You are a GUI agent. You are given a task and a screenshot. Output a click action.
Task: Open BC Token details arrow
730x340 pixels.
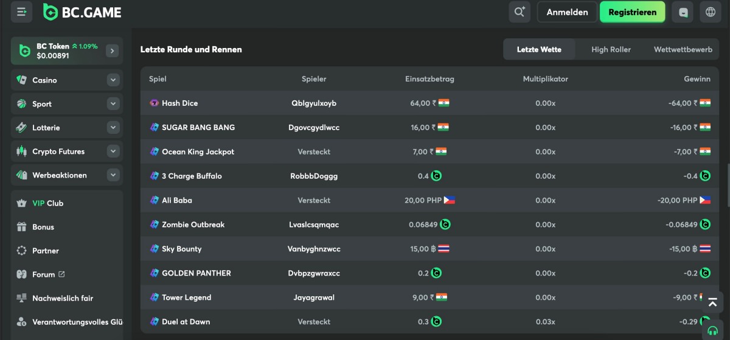pos(112,51)
